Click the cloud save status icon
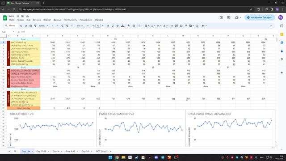Screen dimensions: 286x161 coord(27,16)
